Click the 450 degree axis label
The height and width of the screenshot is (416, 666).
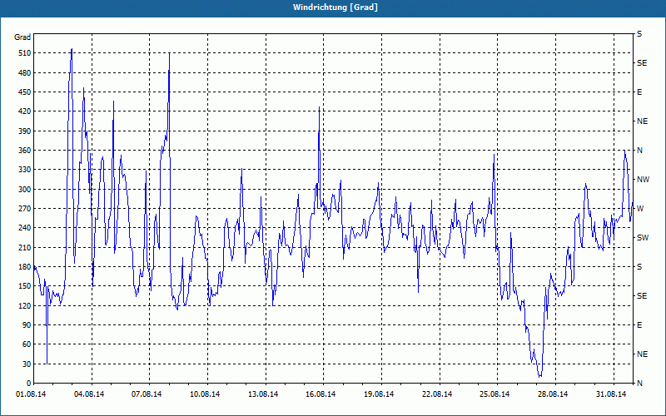click(x=25, y=92)
